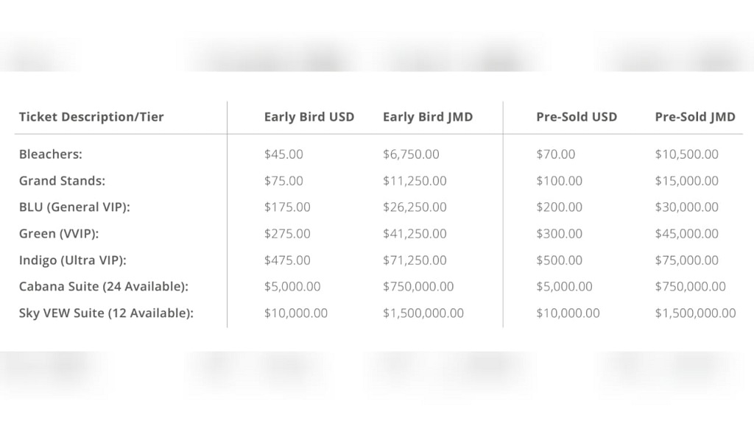Click the Ticket Description/Tier column header
Image resolution: width=754 pixels, height=423 pixels.
click(x=91, y=117)
